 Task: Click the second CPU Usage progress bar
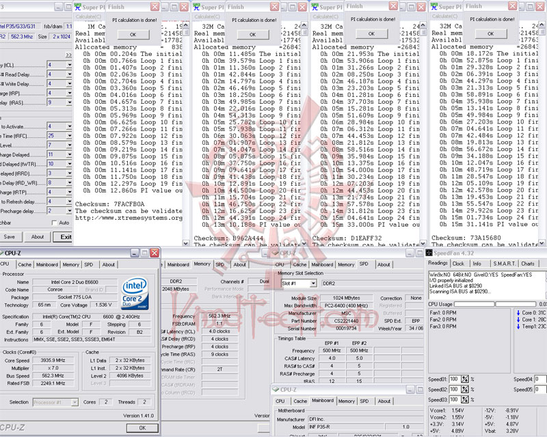point(516,305)
